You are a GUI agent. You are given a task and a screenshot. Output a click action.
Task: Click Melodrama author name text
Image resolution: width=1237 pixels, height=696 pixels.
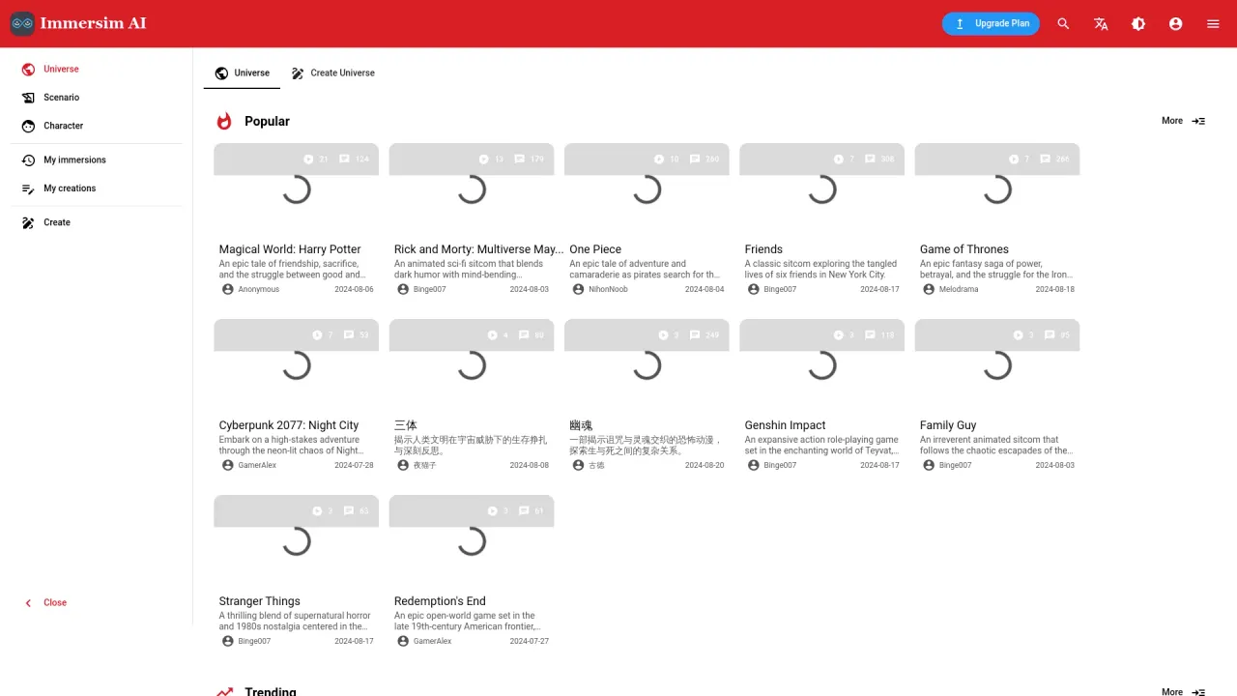click(x=959, y=289)
